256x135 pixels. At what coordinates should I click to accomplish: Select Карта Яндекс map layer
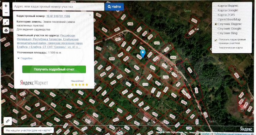click(228, 6)
